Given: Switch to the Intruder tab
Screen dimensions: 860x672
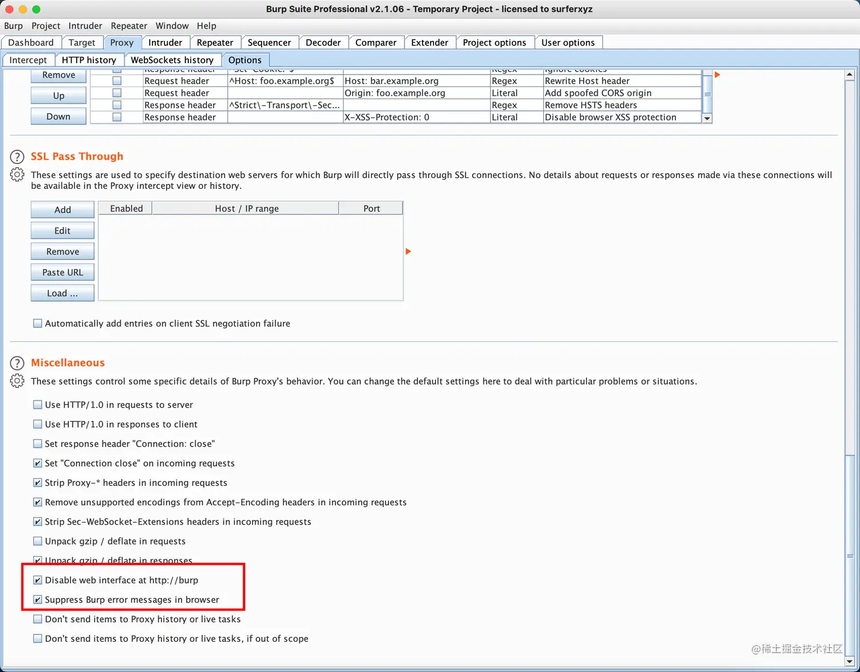Looking at the screenshot, I should pyautogui.click(x=165, y=43).
